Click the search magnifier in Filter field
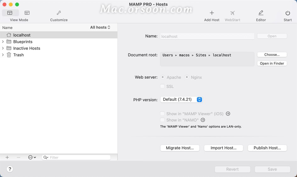 point(46,157)
